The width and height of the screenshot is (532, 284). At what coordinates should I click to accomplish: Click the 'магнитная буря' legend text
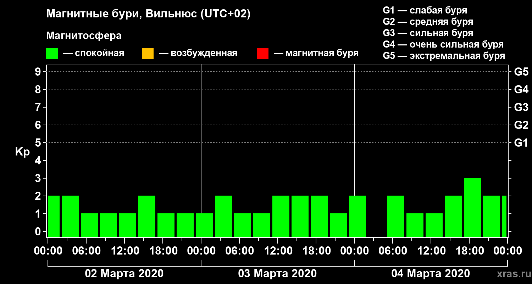[x=322, y=53]
